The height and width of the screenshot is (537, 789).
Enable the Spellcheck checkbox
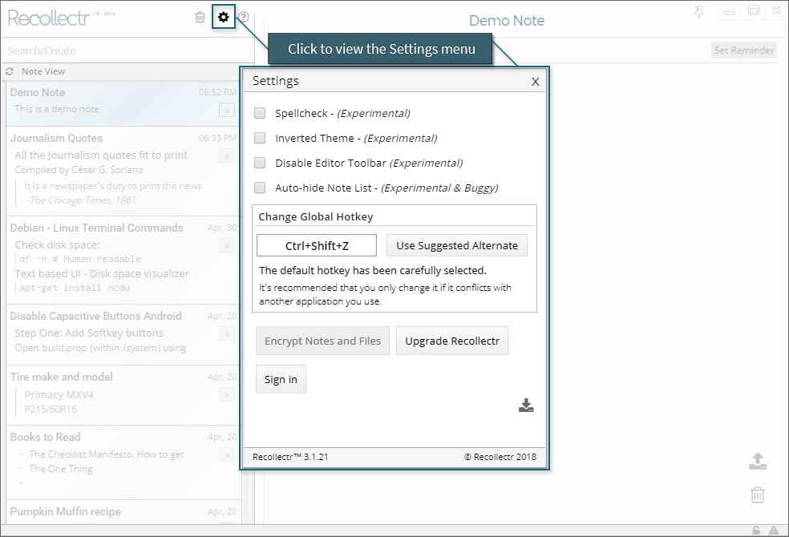pyautogui.click(x=260, y=113)
